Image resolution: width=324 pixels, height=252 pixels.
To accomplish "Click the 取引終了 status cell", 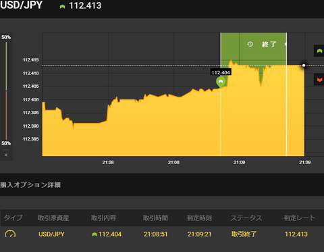I will coord(244,234).
